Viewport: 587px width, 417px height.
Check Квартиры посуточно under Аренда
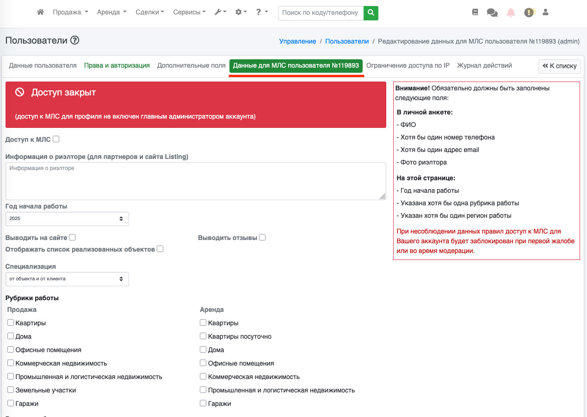203,336
